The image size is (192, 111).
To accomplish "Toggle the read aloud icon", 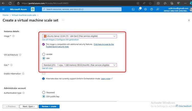I will (x=144, y=3).
